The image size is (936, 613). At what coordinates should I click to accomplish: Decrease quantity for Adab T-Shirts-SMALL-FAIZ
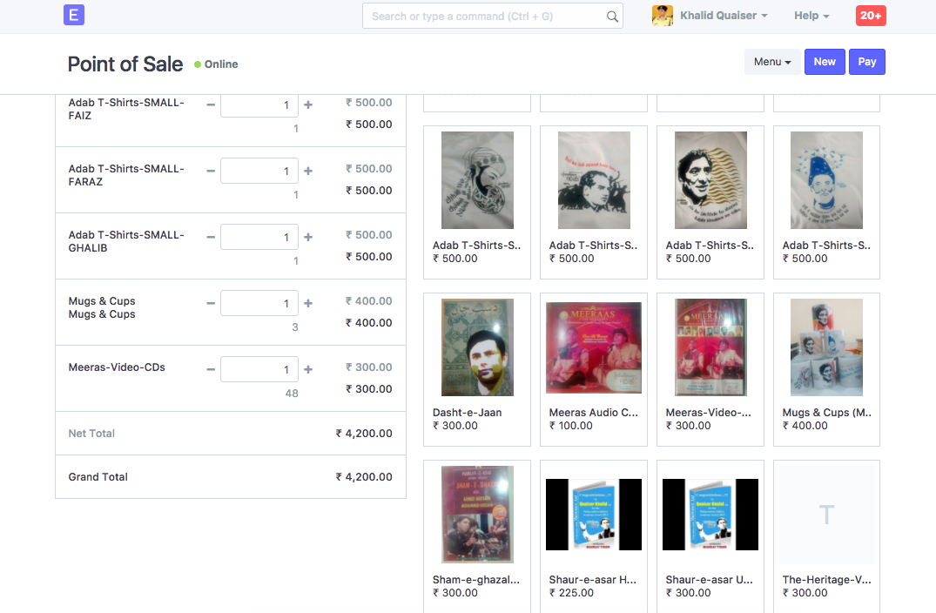click(x=211, y=104)
